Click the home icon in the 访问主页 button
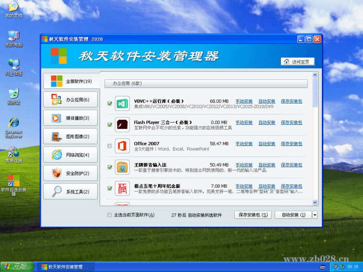This screenshot has height=272, width=363. tap(286, 62)
